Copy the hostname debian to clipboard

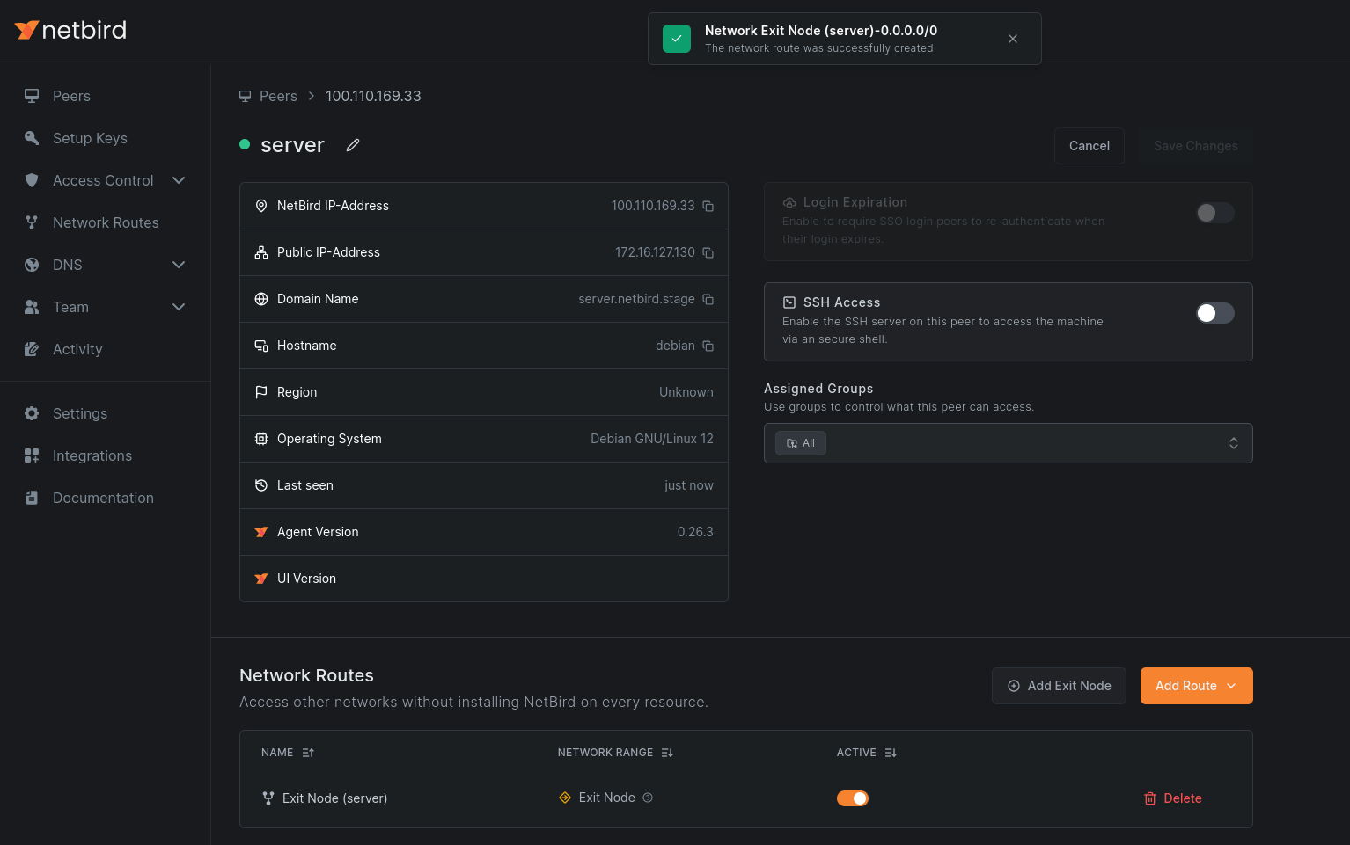pyautogui.click(x=708, y=346)
